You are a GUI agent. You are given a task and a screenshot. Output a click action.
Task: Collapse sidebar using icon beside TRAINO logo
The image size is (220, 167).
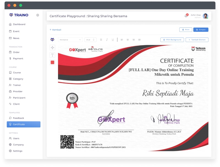(x=38, y=15)
